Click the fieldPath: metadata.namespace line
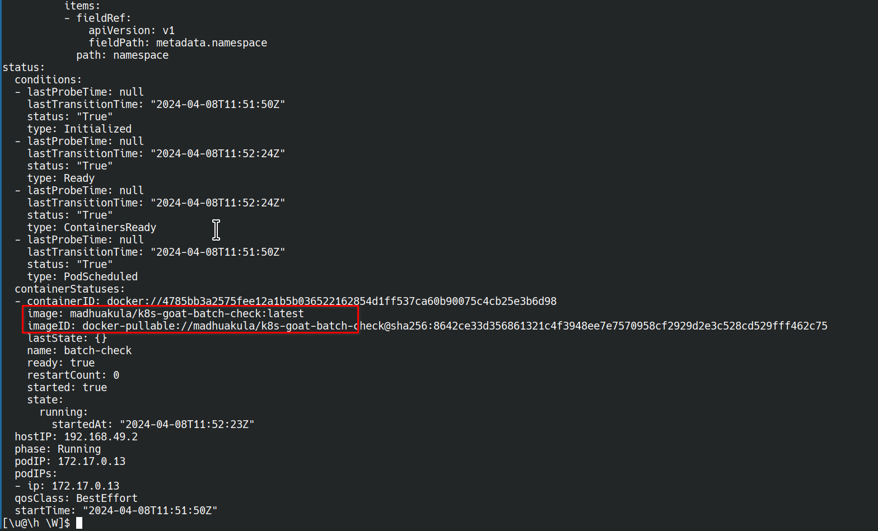Image resolution: width=878 pixels, height=531 pixels. [178, 43]
